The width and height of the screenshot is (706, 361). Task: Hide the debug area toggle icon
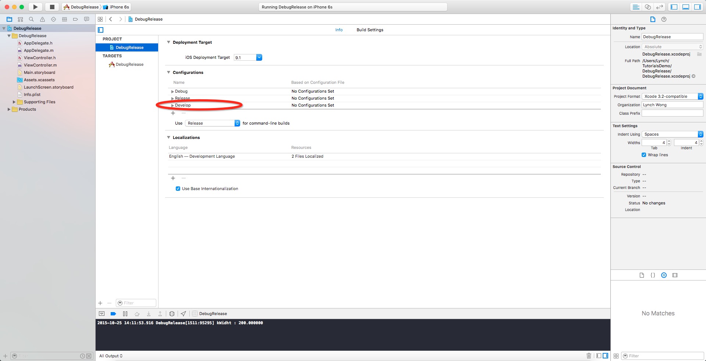click(x=102, y=314)
